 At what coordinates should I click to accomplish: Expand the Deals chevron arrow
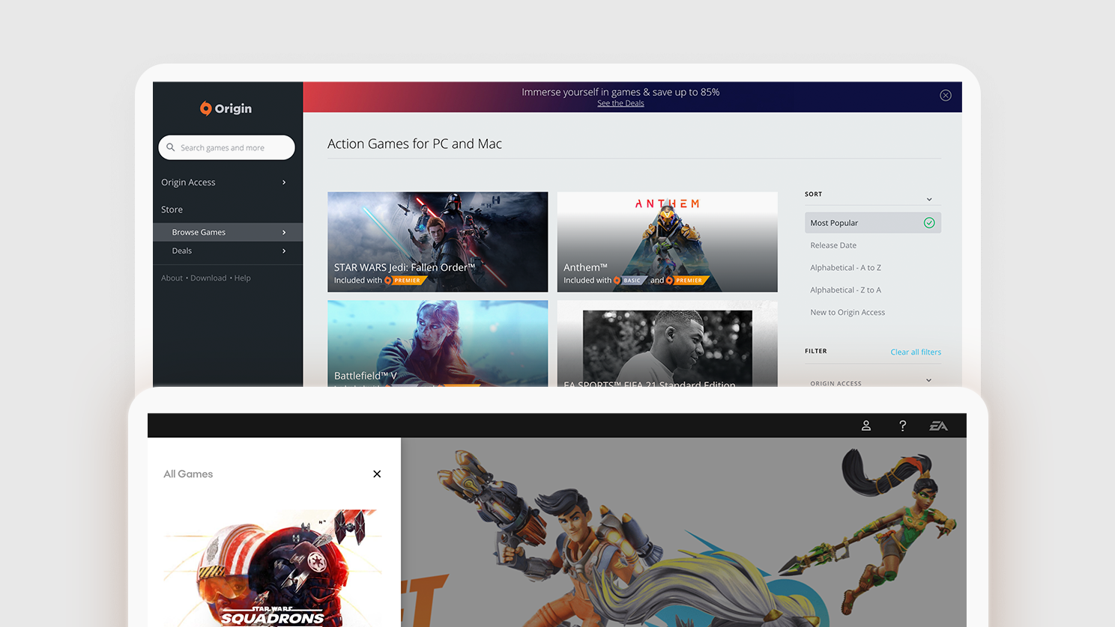[x=284, y=251]
